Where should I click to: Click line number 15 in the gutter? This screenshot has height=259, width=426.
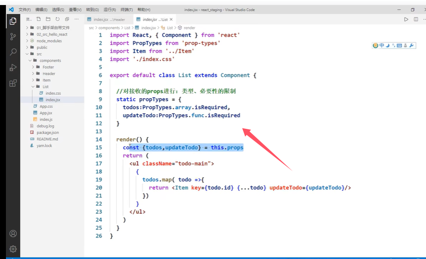pos(99,148)
